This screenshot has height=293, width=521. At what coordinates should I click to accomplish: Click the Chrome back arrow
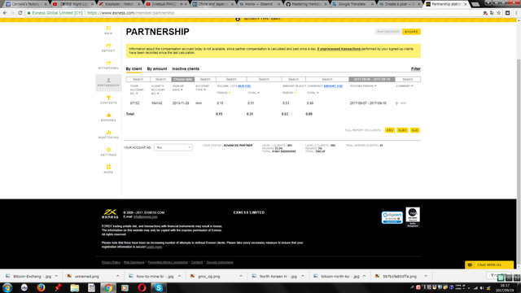[x=5, y=13]
